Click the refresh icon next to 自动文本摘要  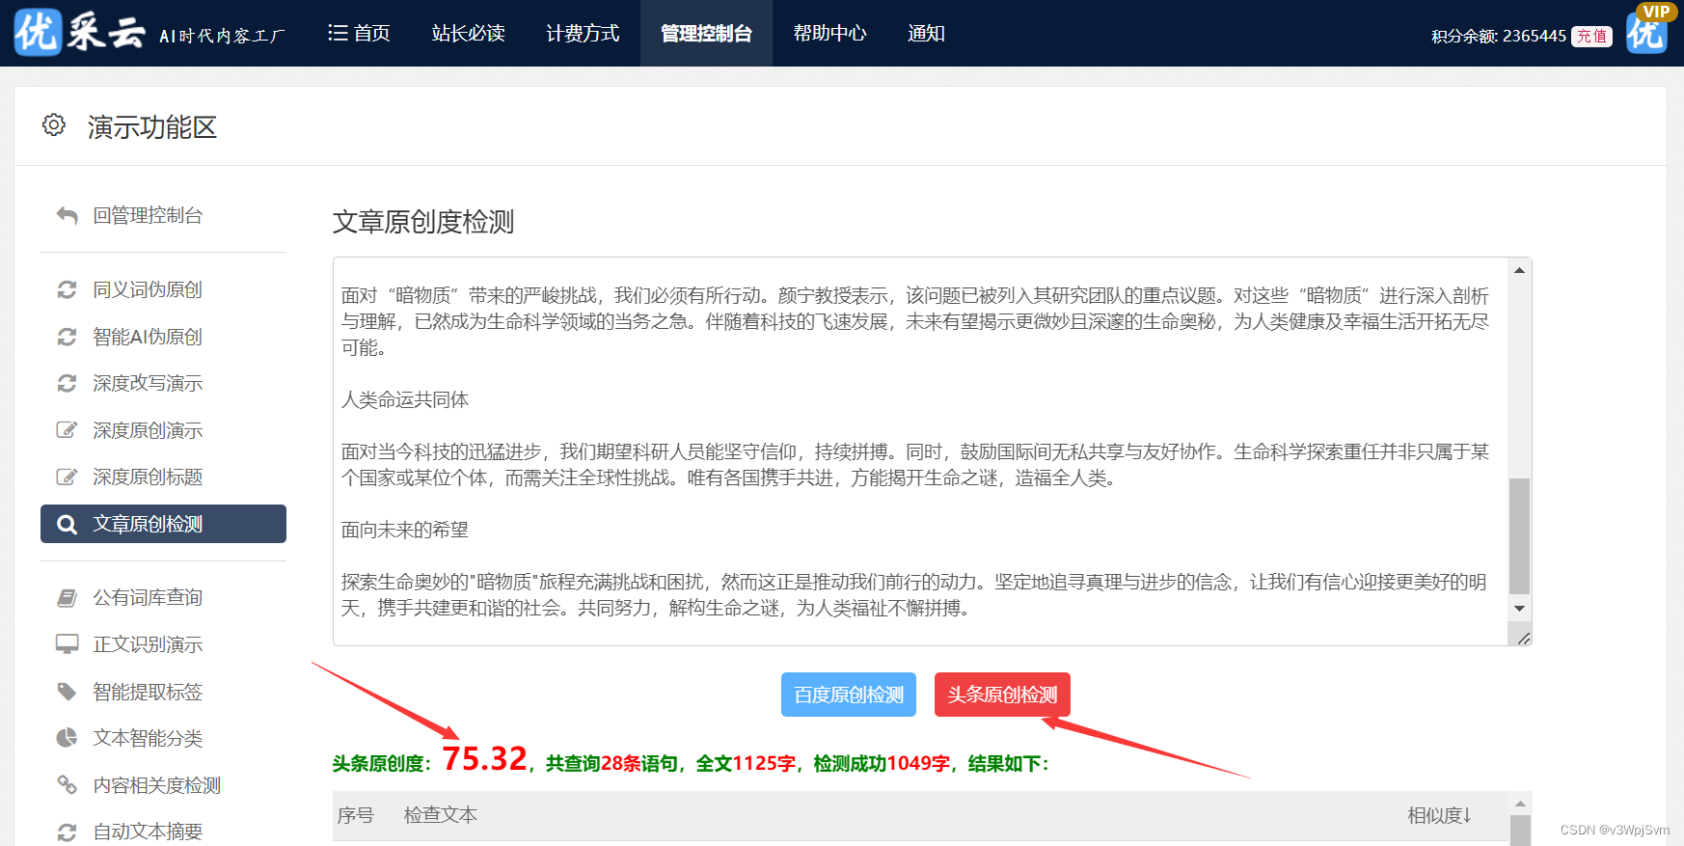[x=67, y=832]
